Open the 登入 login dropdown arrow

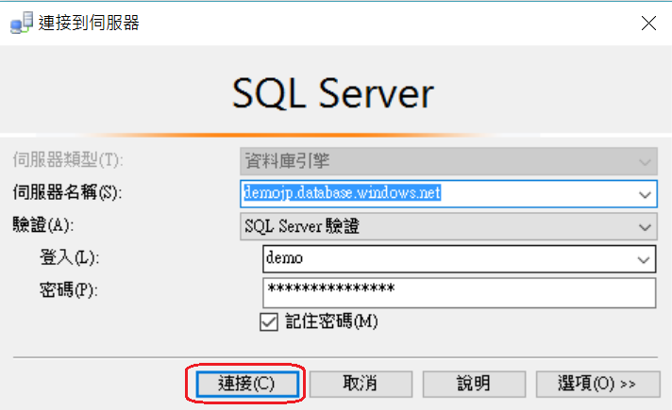(644, 260)
